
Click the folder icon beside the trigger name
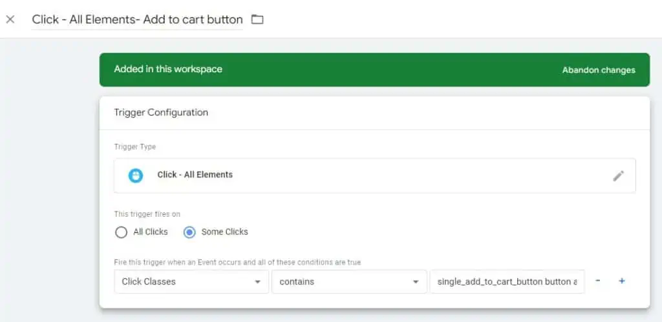tap(257, 19)
